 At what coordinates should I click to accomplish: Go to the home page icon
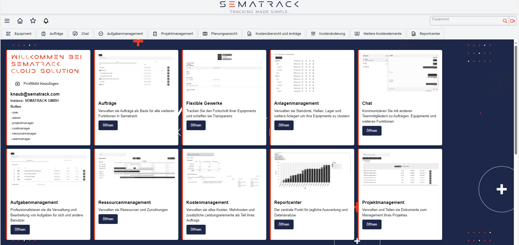click(x=20, y=21)
